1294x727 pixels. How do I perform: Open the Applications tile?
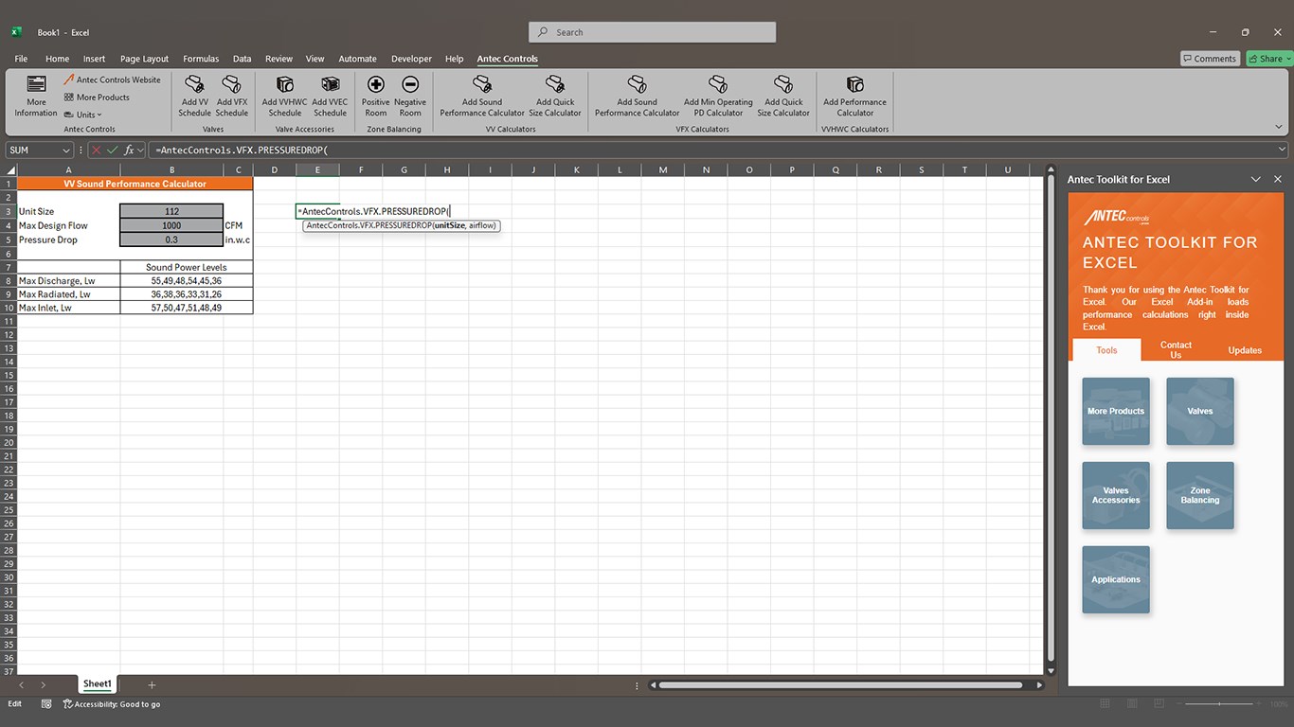(1116, 579)
